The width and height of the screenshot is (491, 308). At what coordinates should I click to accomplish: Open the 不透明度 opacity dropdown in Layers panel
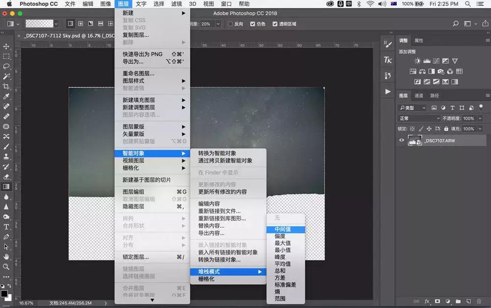pyautogui.click(x=479, y=118)
